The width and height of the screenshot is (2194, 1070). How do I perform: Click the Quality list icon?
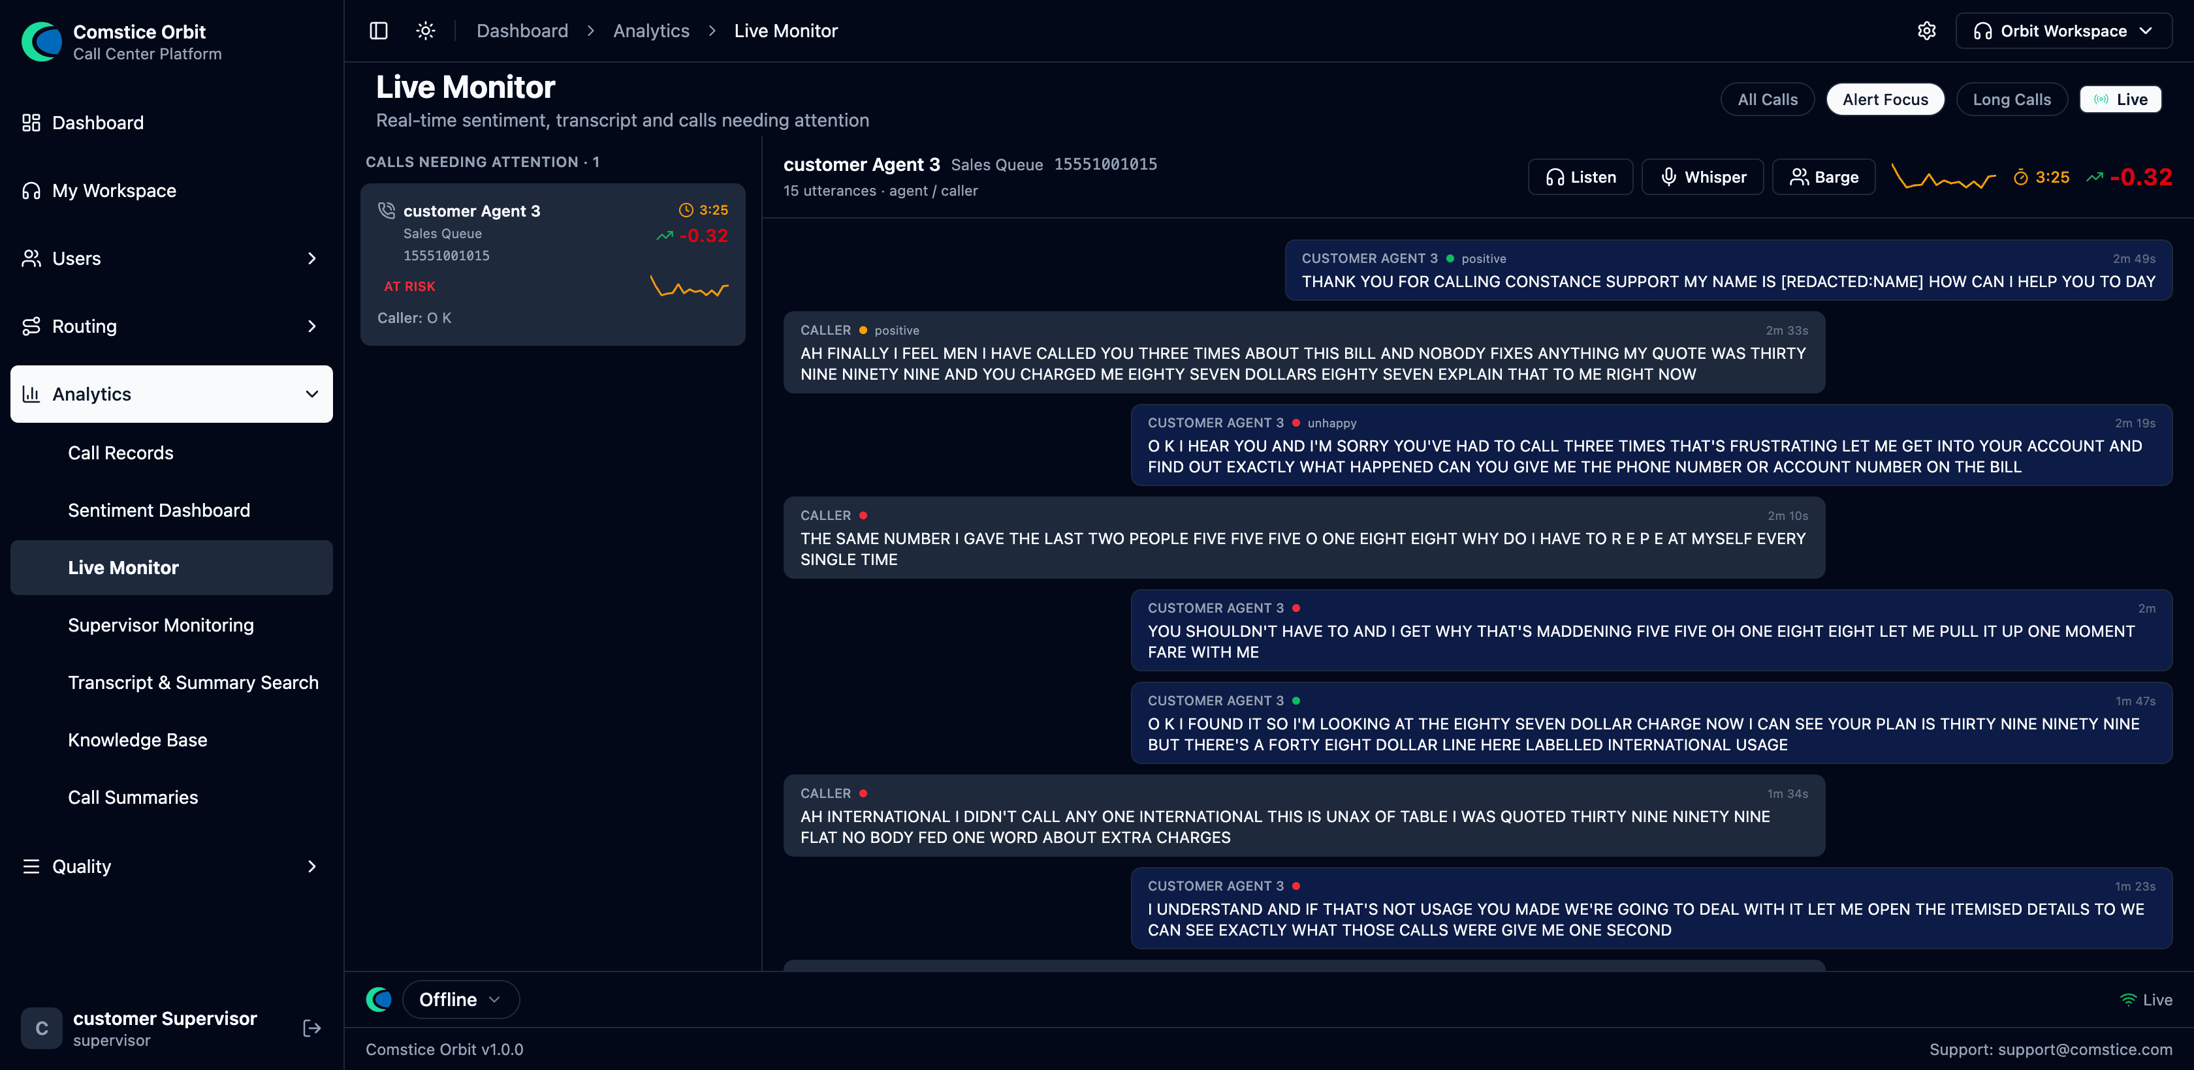[31, 866]
